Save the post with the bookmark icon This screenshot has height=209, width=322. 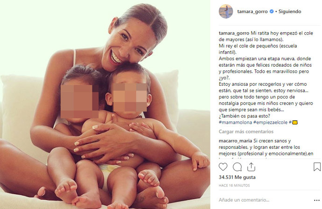click(x=317, y=167)
